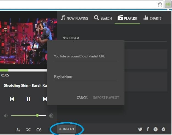Image resolution: width=172 pixels, height=135 pixels.
Task: Adjust the green volume slider knob
Action: (x=37, y=115)
